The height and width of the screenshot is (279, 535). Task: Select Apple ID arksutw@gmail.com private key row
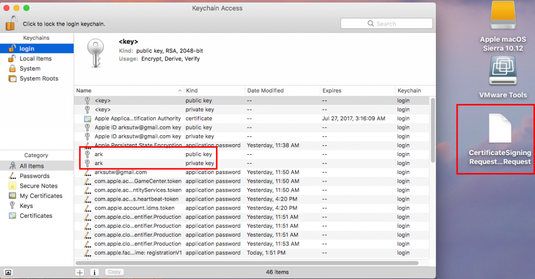[252, 136]
